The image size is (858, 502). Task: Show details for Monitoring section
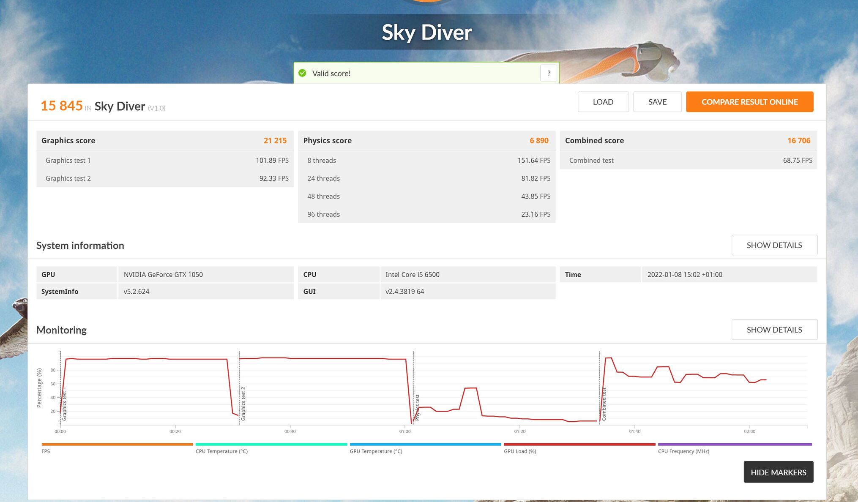774,330
